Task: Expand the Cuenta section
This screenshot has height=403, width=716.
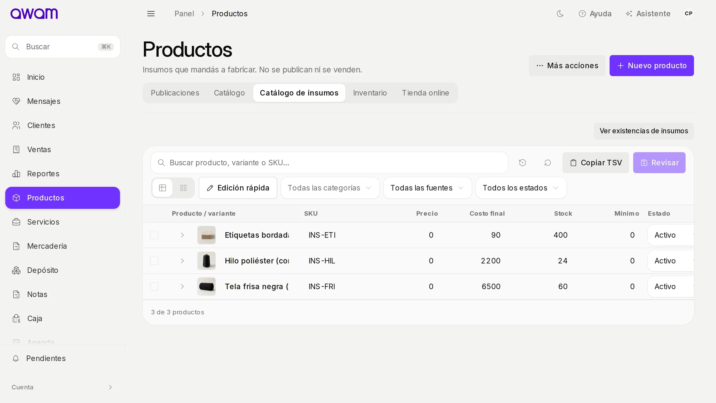Action: click(x=63, y=387)
